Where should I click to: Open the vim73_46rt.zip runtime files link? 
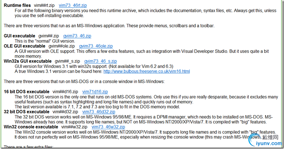coord(73,6)
